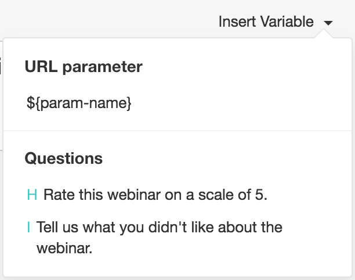Click the number 5 in the rating question
The image size is (355, 280).
pos(259,195)
